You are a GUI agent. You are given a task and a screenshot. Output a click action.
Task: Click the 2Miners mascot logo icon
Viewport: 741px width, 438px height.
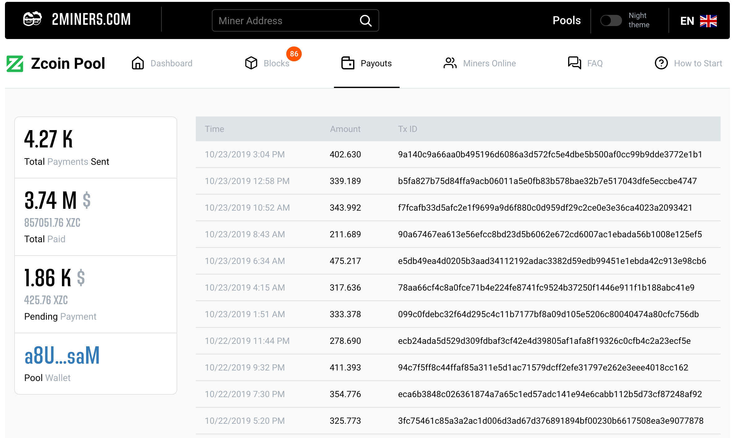tap(33, 20)
